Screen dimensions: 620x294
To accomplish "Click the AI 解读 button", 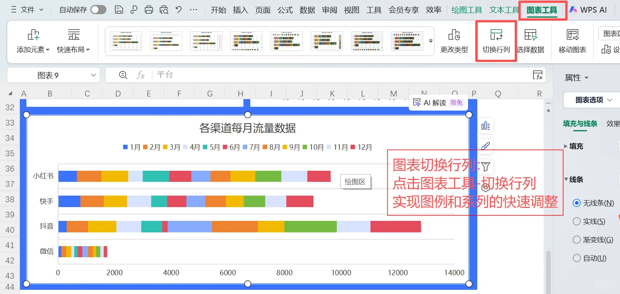I will [x=438, y=103].
